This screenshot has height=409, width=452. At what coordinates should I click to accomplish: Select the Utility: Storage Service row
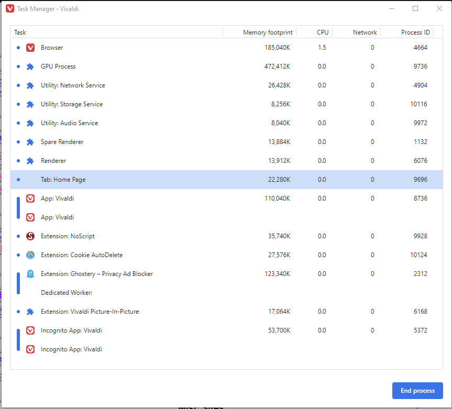(x=227, y=104)
